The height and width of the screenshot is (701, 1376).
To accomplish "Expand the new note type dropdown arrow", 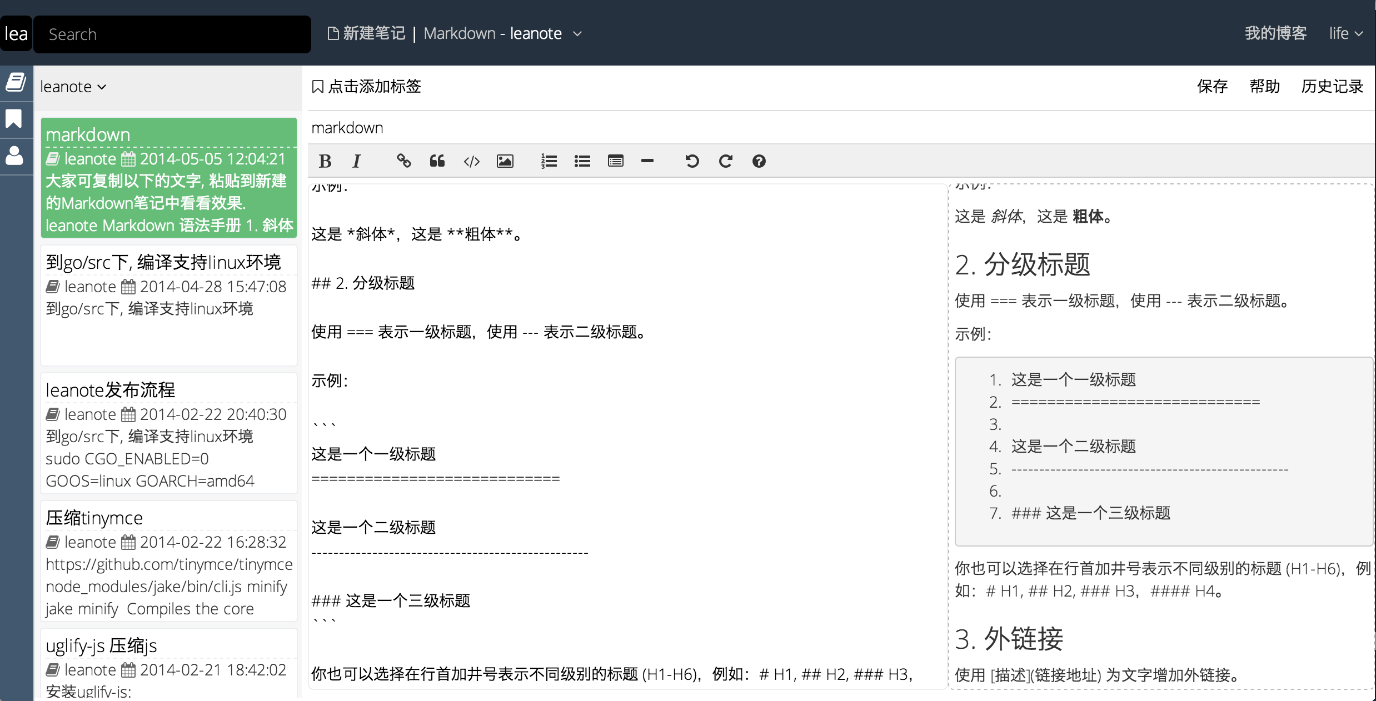I will 577,34.
